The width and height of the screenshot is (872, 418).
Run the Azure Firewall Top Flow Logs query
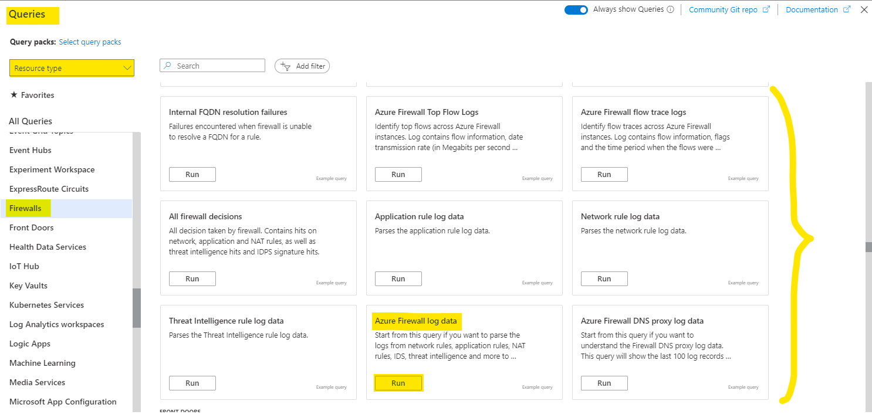pyautogui.click(x=398, y=174)
